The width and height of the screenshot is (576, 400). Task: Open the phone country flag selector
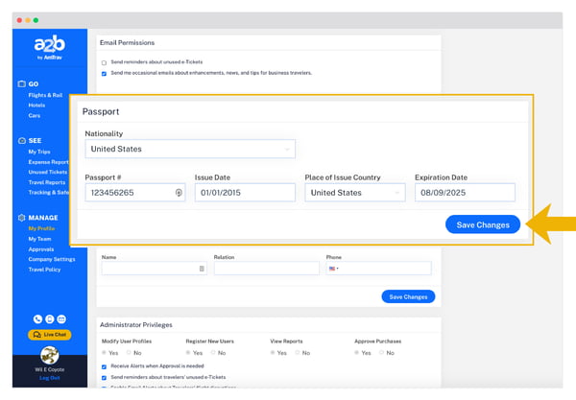pyautogui.click(x=334, y=269)
